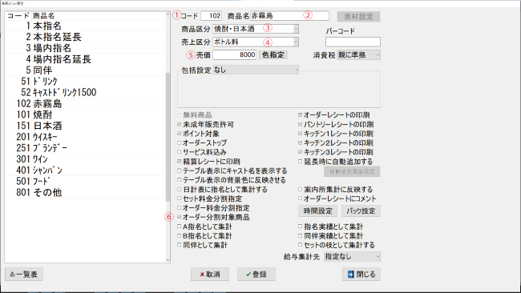Toggle 精算レシートに印刷 checkbox
Viewport: 521px width, 293px height.
pyautogui.click(x=179, y=162)
